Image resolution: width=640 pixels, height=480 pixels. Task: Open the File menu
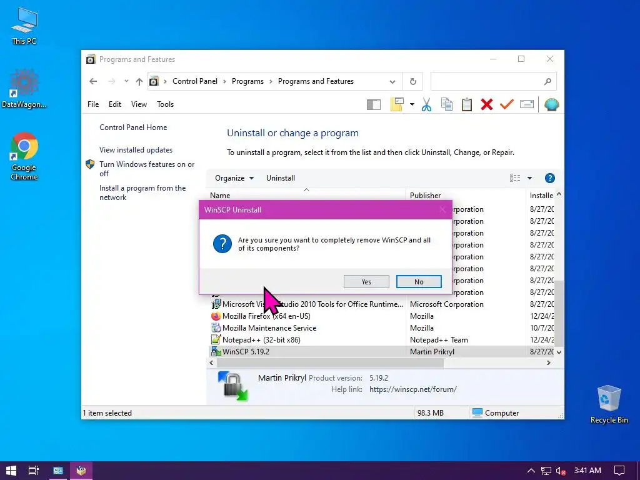[x=93, y=104]
